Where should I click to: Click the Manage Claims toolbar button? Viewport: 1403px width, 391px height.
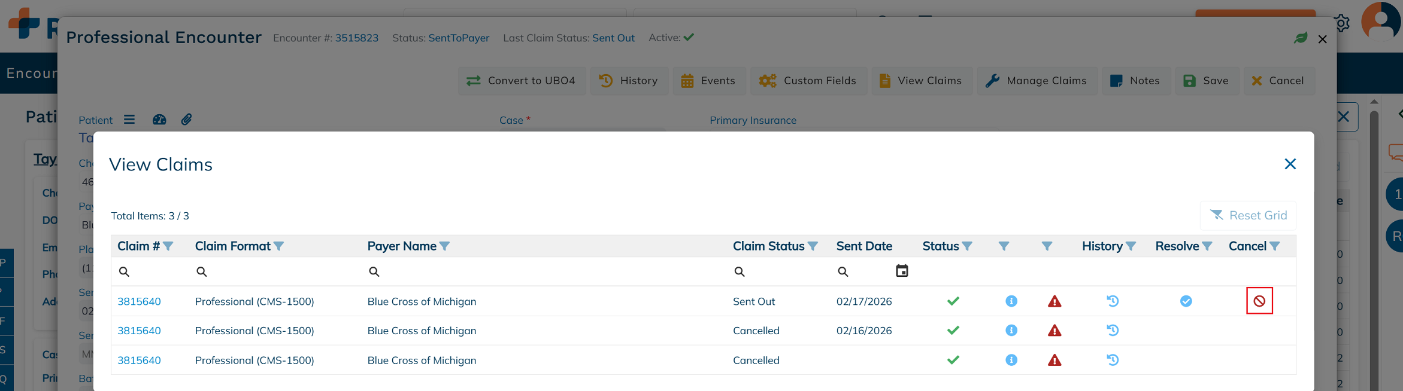pyautogui.click(x=1037, y=81)
